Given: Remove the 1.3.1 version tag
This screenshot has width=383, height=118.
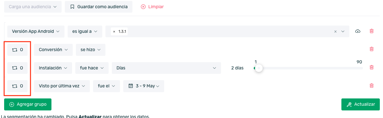Looking at the screenshot, I should (x=114, y=32).
